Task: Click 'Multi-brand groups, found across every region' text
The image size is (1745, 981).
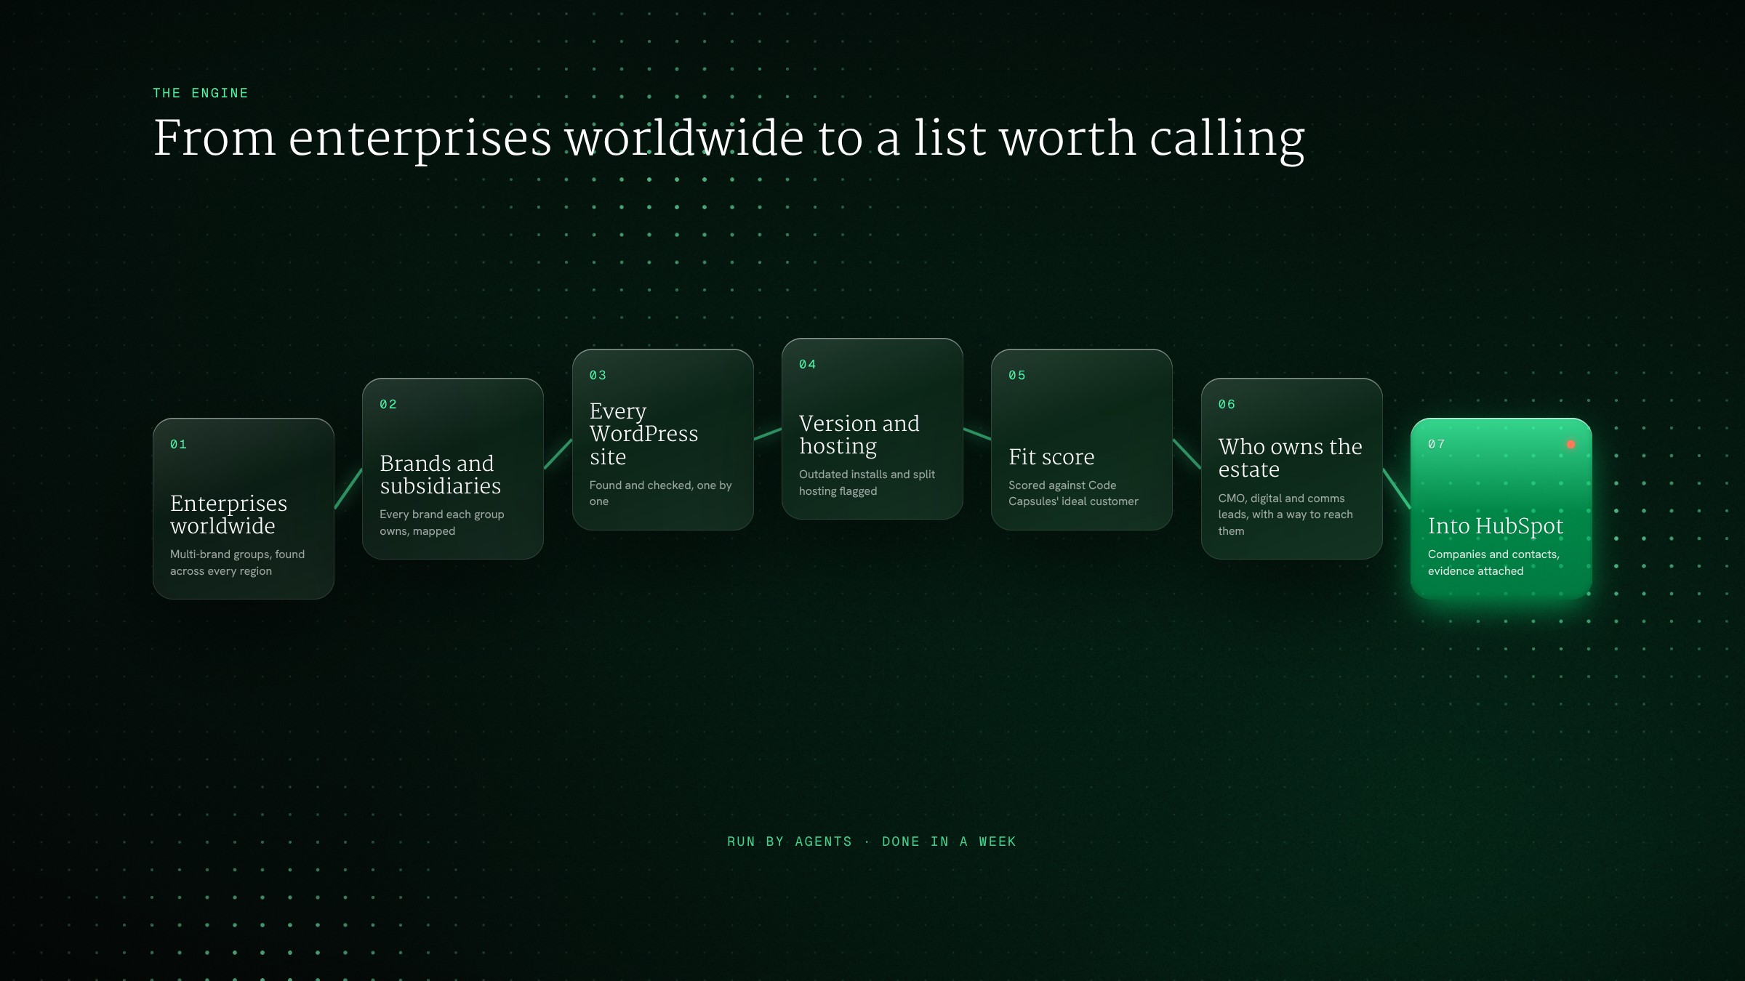Action: pyautogui.click(x=237, y=562)
